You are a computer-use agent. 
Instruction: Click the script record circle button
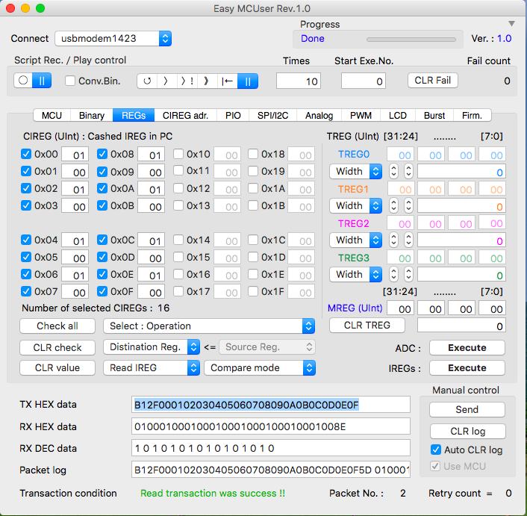(x=23, y=81)
